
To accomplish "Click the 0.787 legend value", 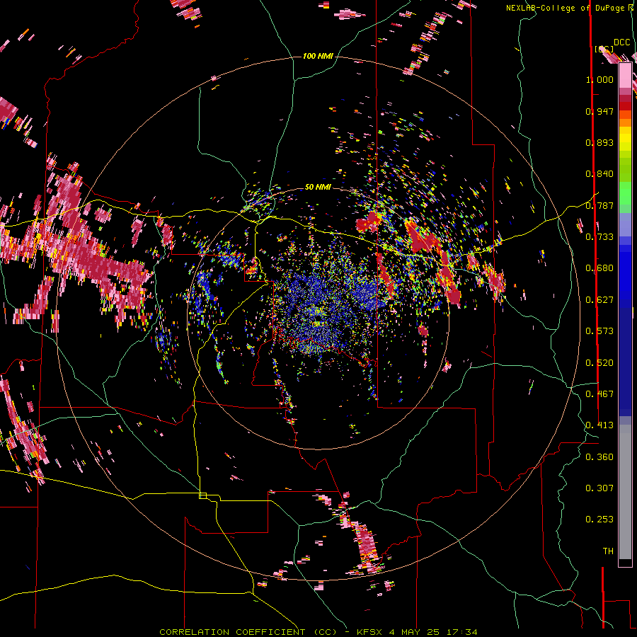I will tap(599, 205).
